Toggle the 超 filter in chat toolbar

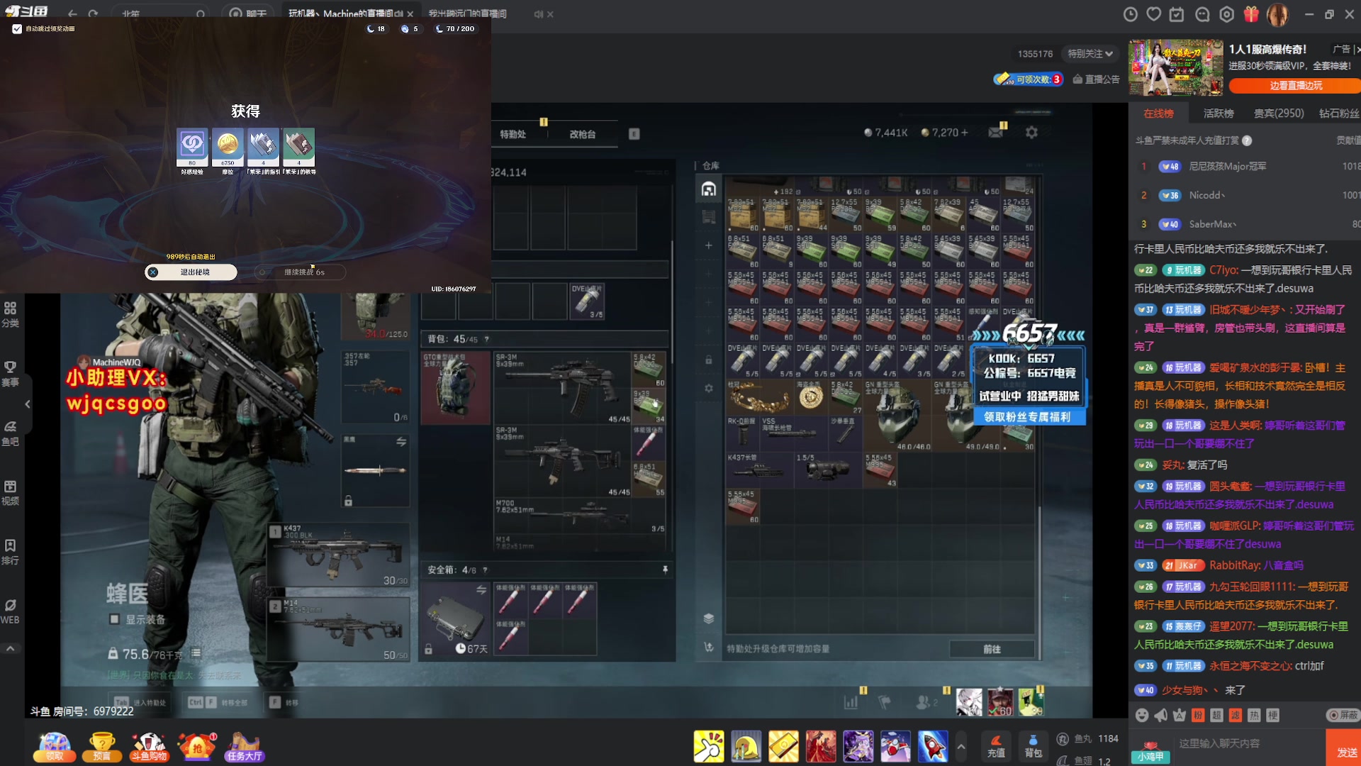tap(1216, 715)
